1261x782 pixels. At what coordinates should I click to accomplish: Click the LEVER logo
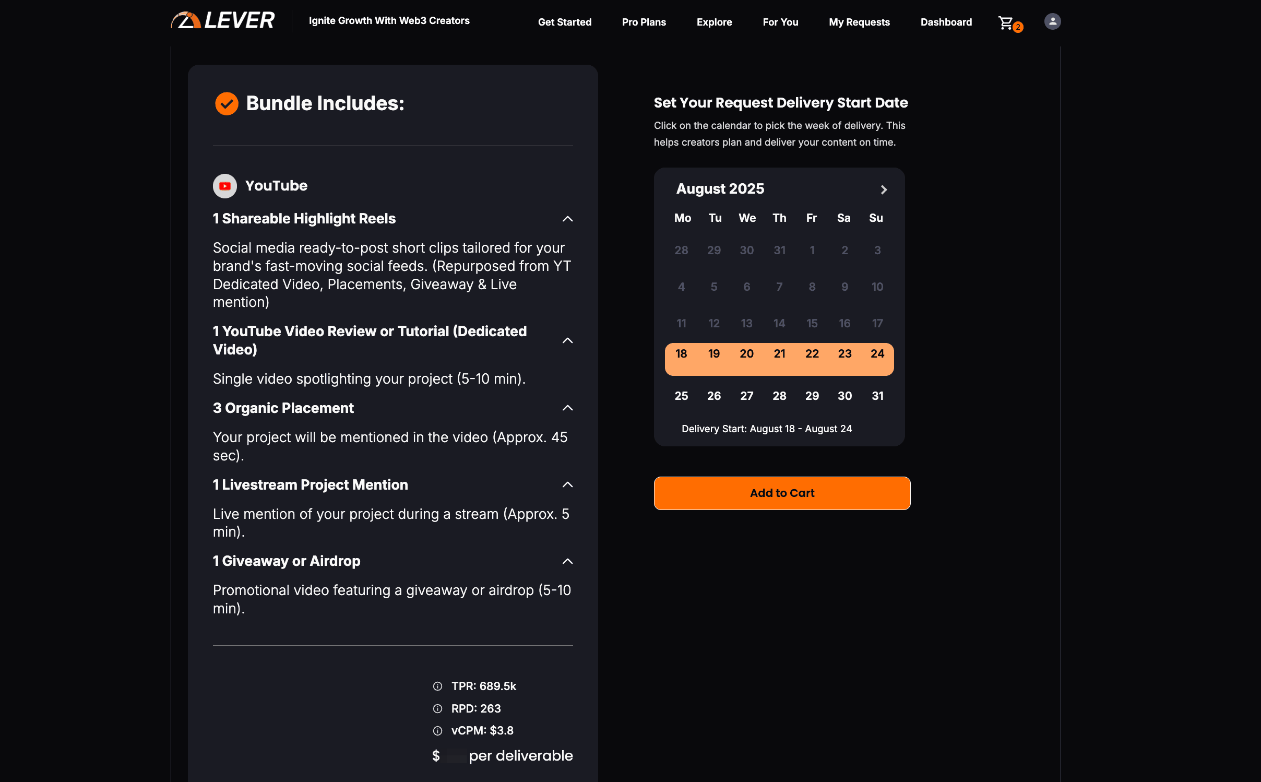pyautogui.click(x=223, y=21)
